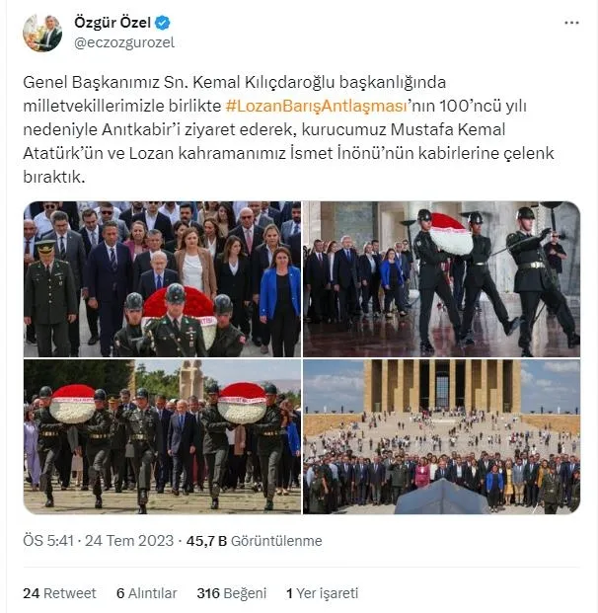Open the three-dot more options menu
The height and width of the screenshot is (613, 598).
571,23
